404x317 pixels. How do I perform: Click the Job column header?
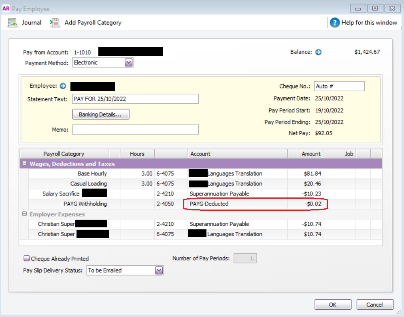click(340, 154)
